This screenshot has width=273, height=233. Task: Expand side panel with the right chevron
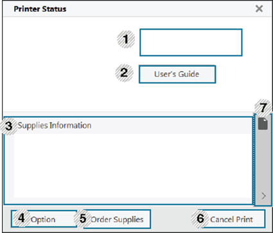tap(263, 196)
